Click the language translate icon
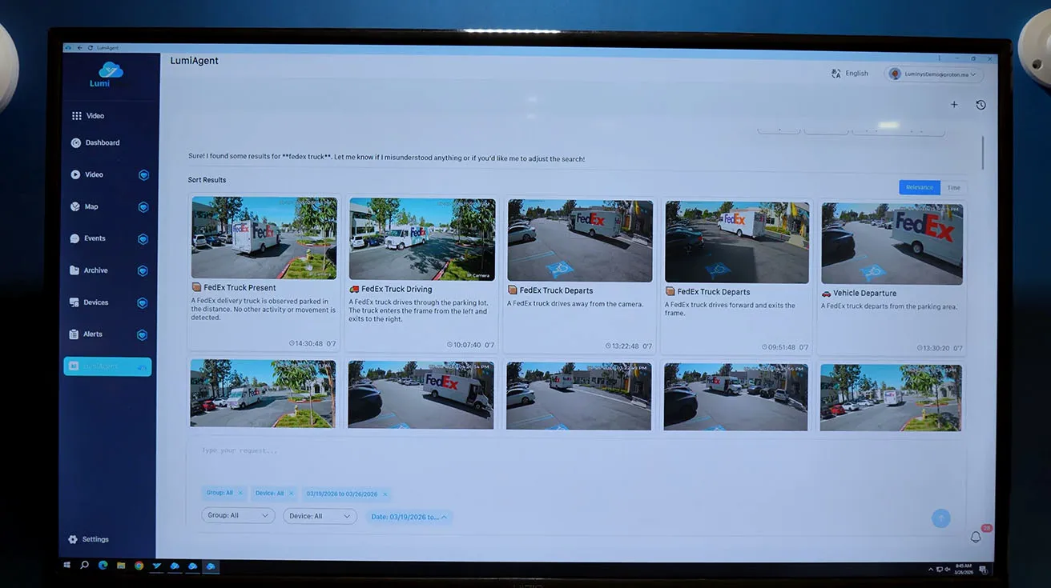This screenshot has height=588, width=1051. 837,74
